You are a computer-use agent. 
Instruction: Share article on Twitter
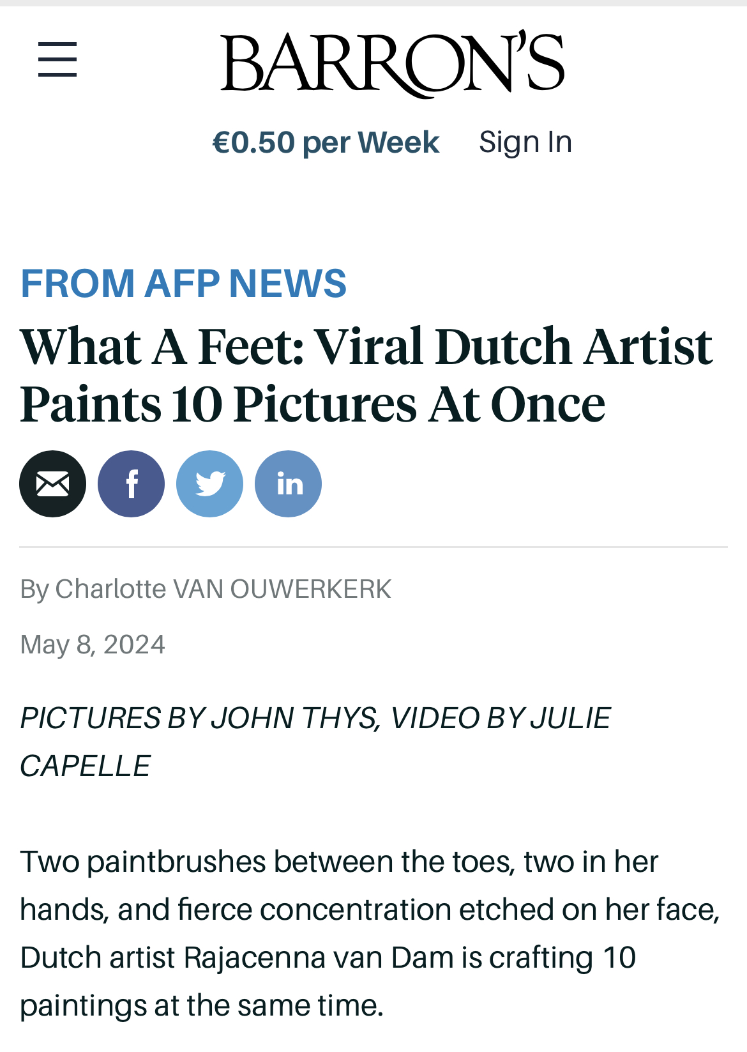click(209, 484)
